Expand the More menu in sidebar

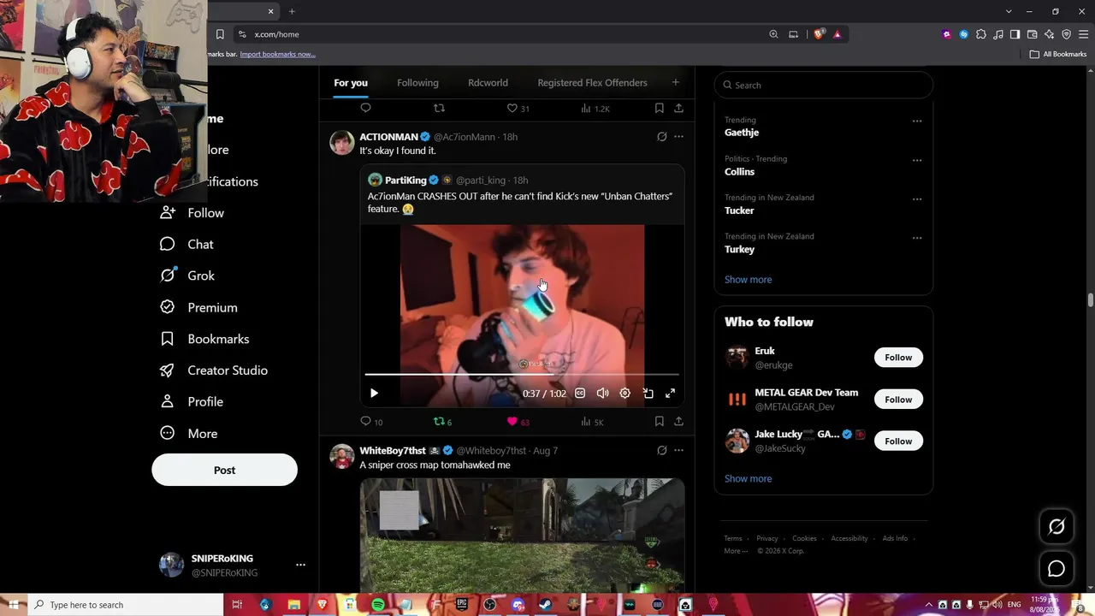[189, 434]
